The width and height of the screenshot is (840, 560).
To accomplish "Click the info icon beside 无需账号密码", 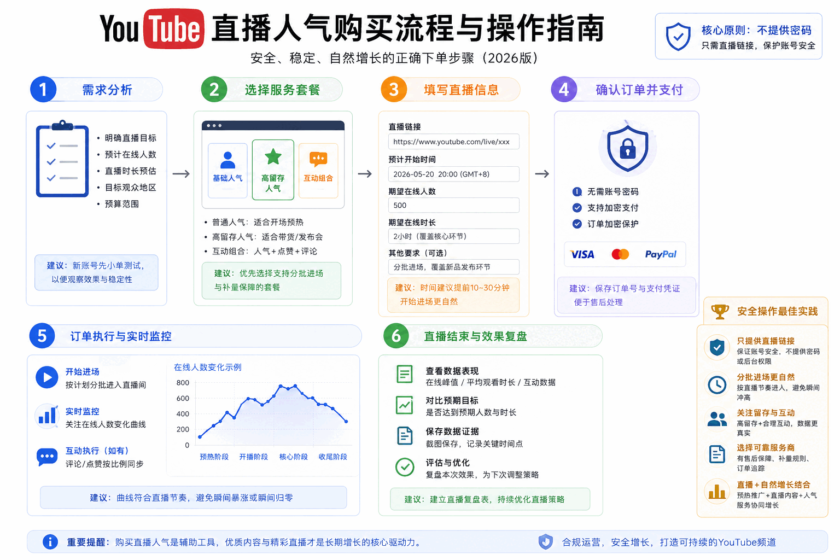I will coord(577,191).
